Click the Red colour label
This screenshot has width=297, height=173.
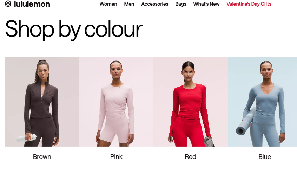tap(190, 157)
